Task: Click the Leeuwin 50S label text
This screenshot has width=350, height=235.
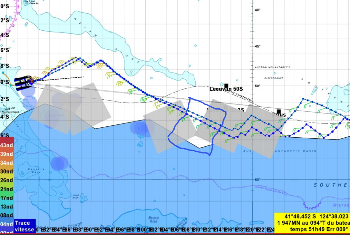Action: pyautogui.click(x=222, y=89)
